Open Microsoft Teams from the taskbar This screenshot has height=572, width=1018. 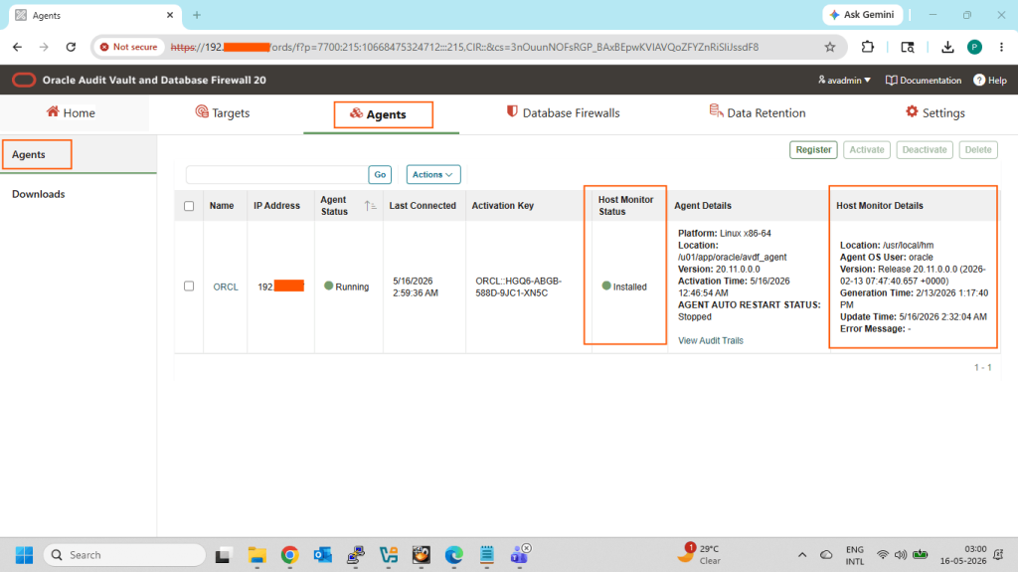tap(520, 555)
